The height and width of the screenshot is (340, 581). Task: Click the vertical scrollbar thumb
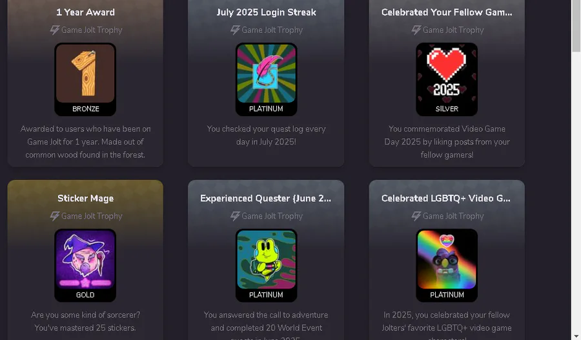coord(576,26)
